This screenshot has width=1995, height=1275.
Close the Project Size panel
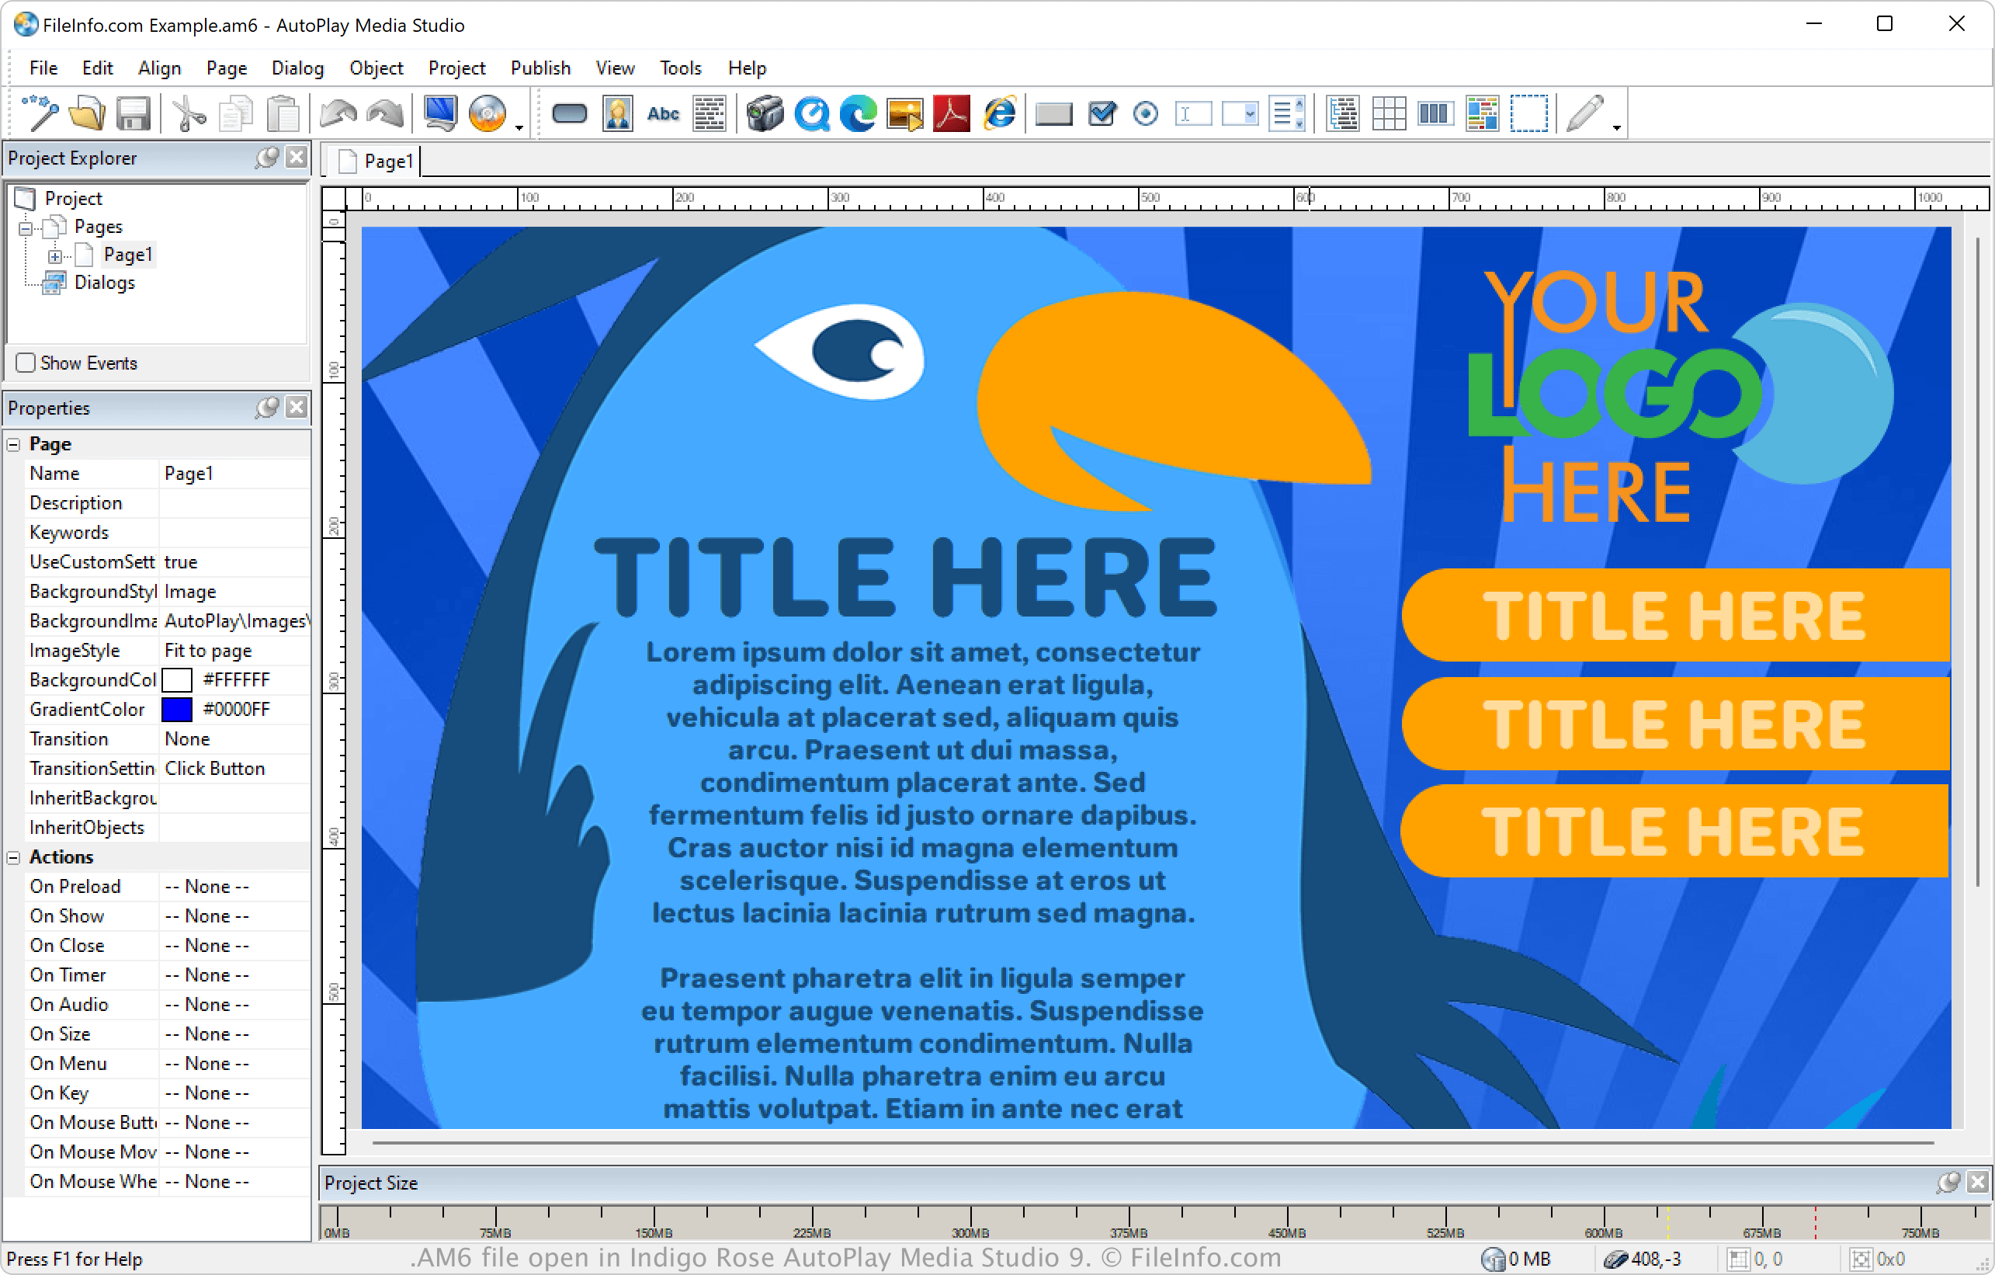[x=1978, y=1182]
